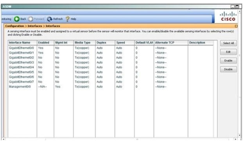Click Speed Auto for GigabitEthernet0/5

[x=119, y=72]
